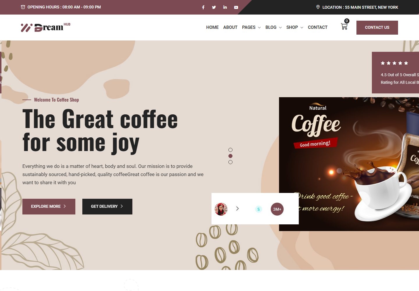The width and height of the screenshot is (419, 291).
Task: Click the Dream Hub logo
Action: [x=46, y=27]
